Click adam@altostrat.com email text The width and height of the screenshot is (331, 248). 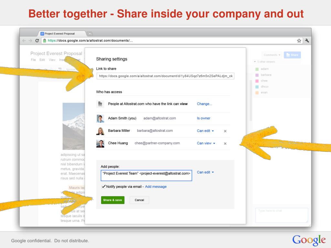160,118
